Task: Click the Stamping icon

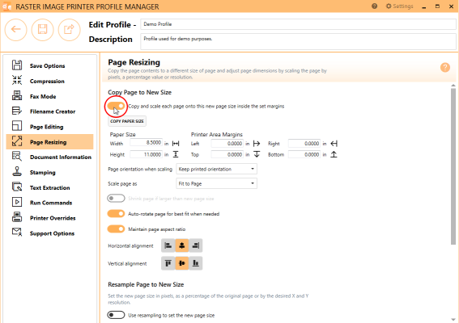Action: pos(17,172)
